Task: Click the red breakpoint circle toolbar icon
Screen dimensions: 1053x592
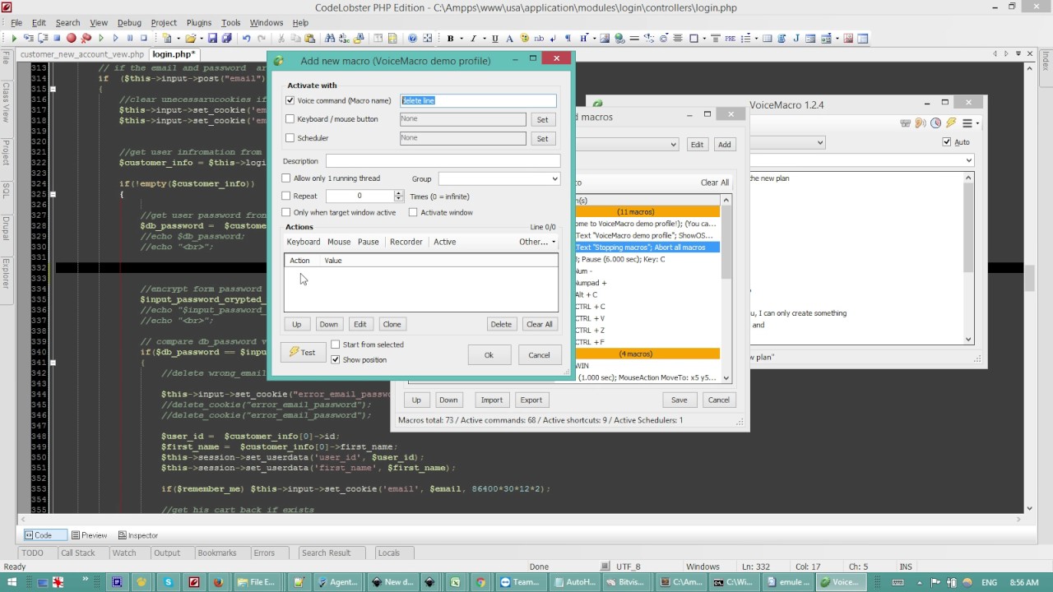Action: point(72,38)
